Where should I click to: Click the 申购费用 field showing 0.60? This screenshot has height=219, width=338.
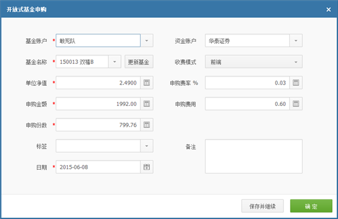click(247, 104)
